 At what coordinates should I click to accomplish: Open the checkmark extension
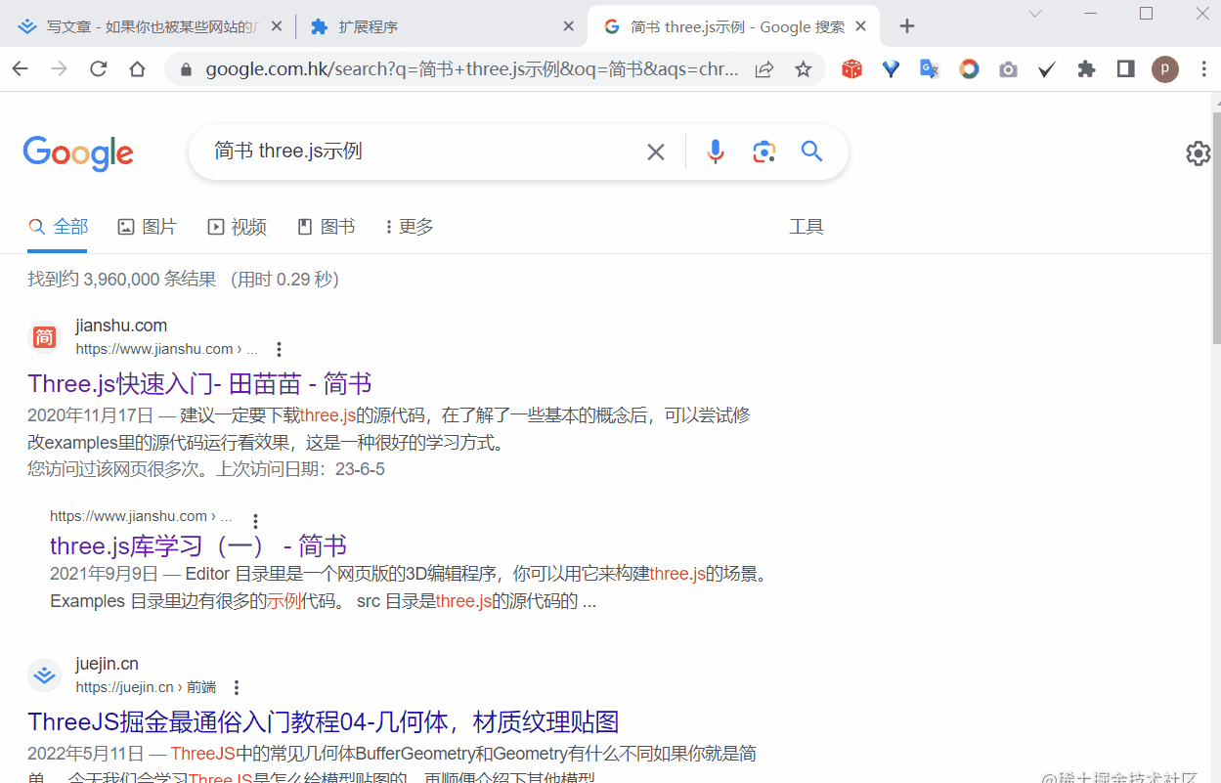click(1047, 69)
